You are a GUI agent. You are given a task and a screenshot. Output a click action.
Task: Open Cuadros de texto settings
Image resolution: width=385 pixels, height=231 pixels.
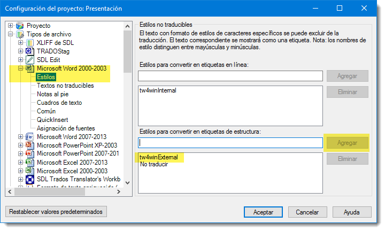[59, 103]
